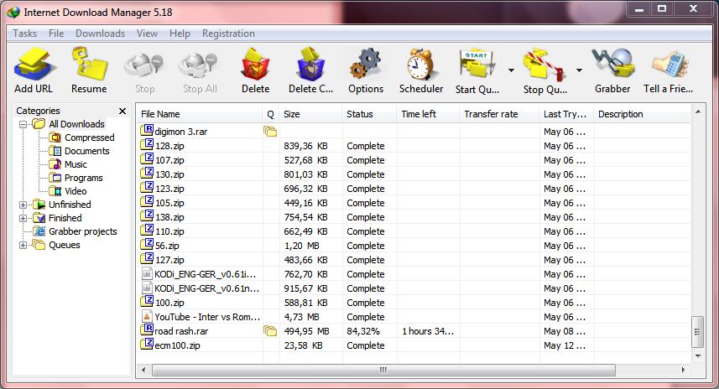Sort by Transfer rate column header
The width and height of the screenshot is (719, 389).
[499, 114]
